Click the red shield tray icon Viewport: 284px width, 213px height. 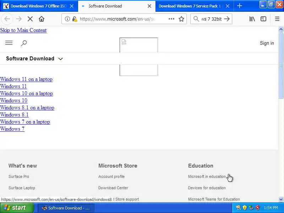[x=258, y=208]
